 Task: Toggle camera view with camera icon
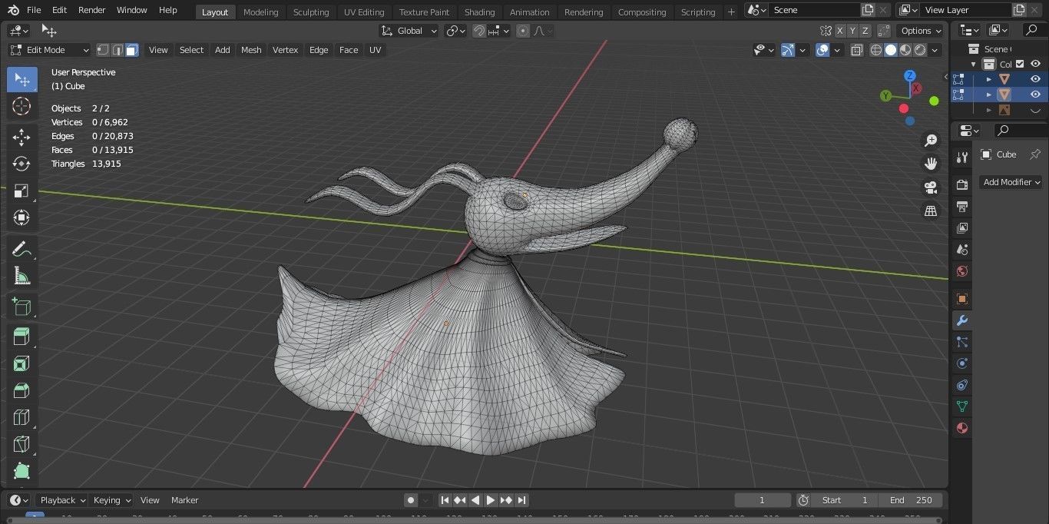click(931, 187)
